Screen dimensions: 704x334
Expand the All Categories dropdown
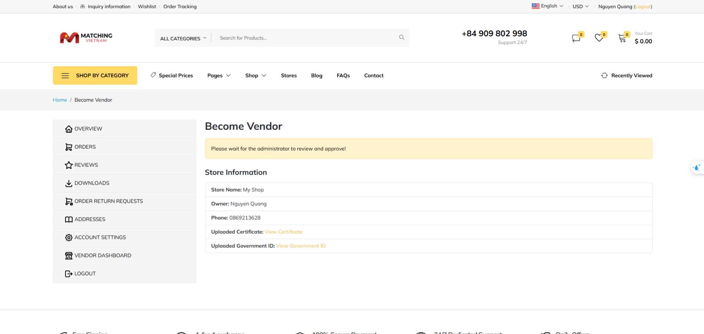click(183, 38)
